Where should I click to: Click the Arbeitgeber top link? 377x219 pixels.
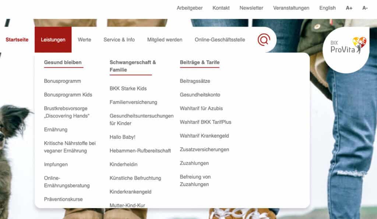pos(190,8)
